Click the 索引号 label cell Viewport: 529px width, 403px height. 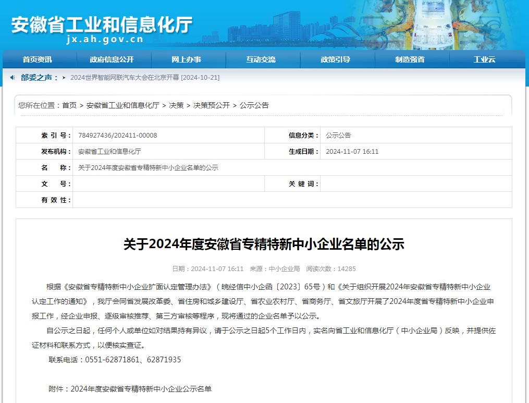click(x=44, y=136)
